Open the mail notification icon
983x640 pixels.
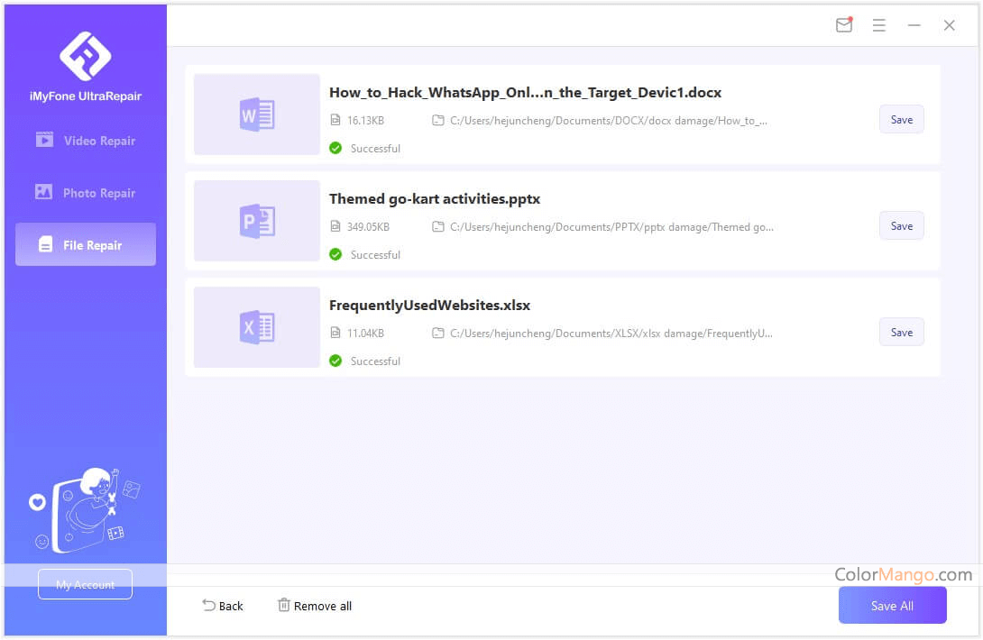click(x=843, y=25)
